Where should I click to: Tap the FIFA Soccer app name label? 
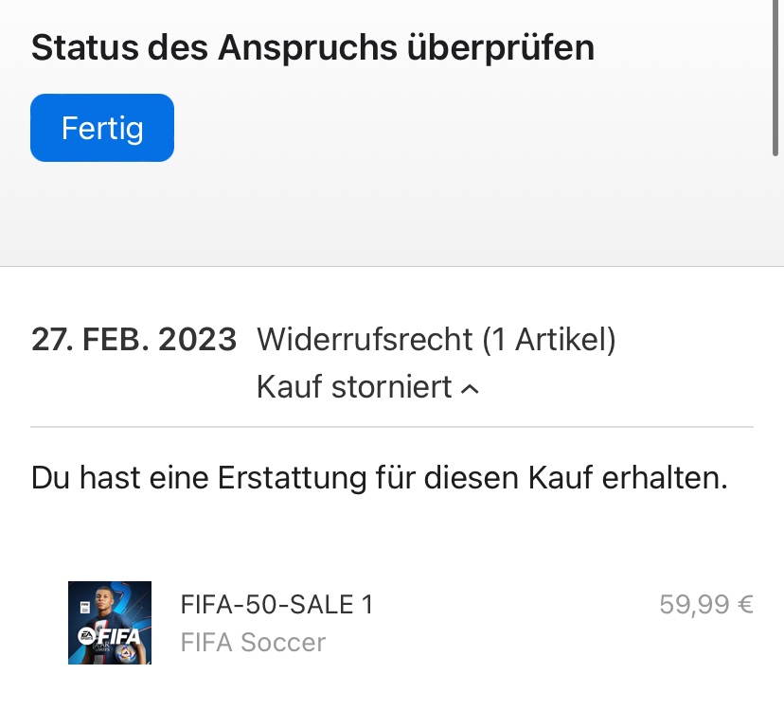[253, 642]
